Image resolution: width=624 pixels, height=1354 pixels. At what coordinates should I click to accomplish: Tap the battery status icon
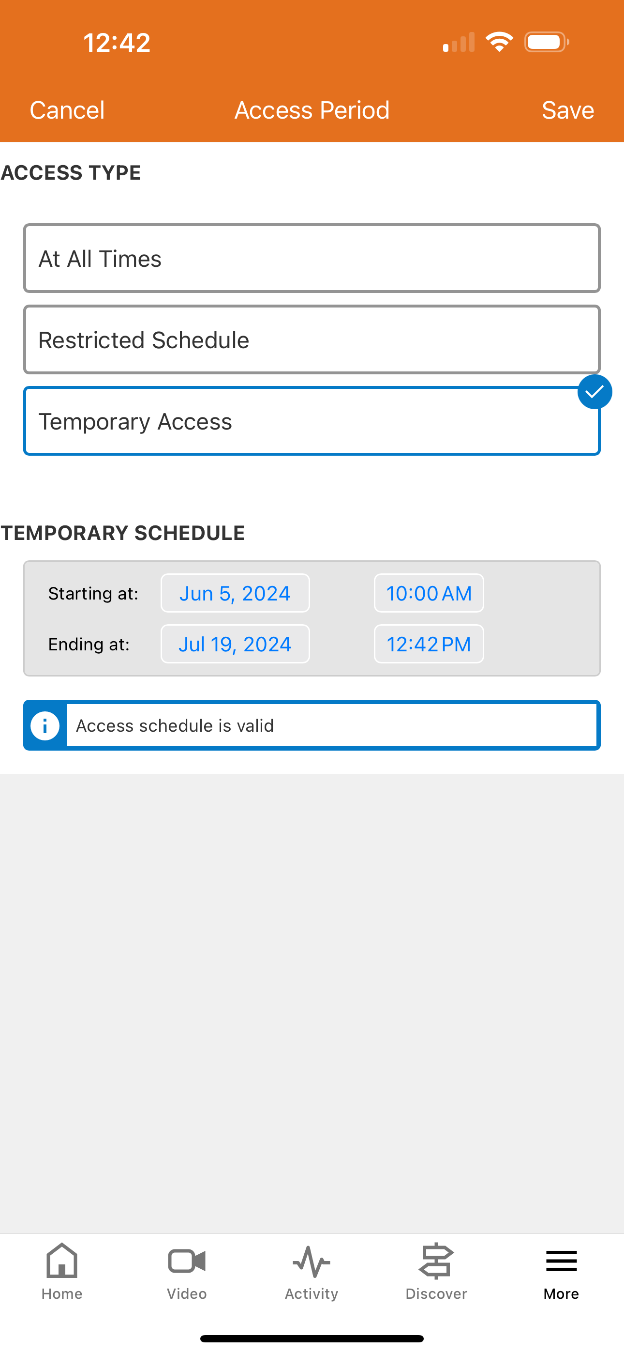(546, 42)
